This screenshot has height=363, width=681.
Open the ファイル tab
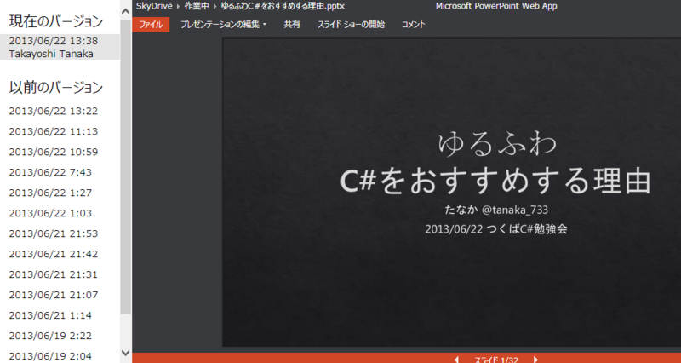(x=151, y=25)
